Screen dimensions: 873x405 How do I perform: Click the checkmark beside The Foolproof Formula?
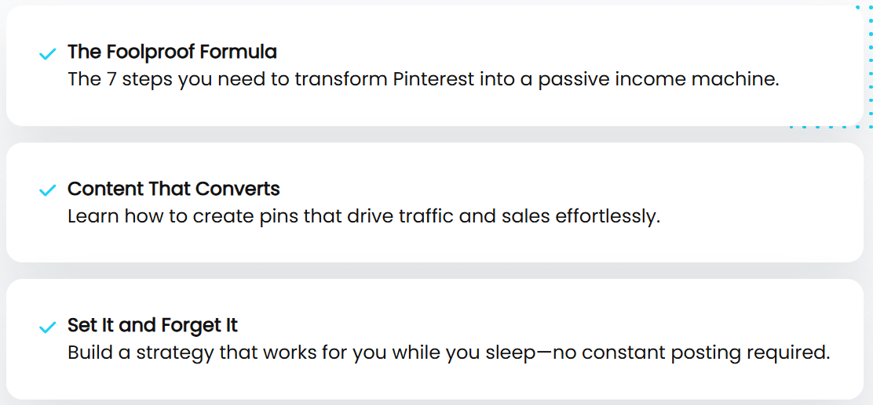point(47,54)
